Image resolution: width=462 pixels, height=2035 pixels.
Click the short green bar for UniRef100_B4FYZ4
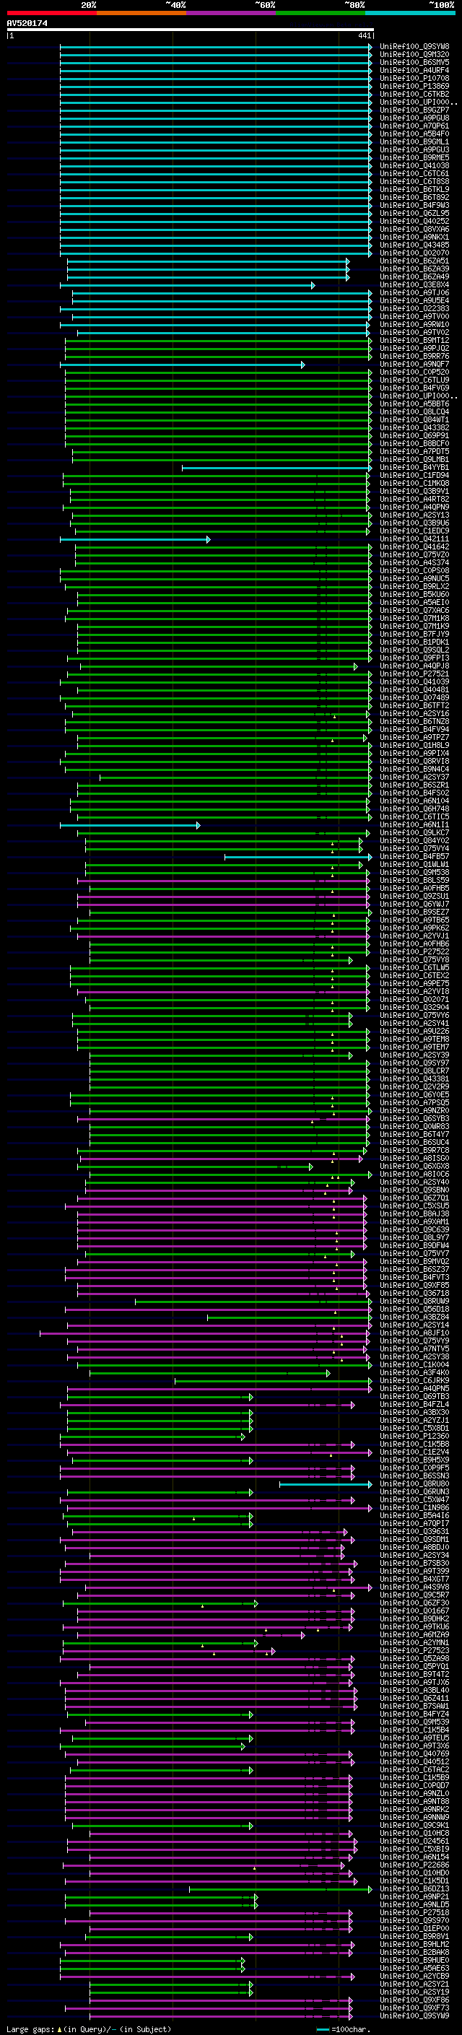[160, 1714]
